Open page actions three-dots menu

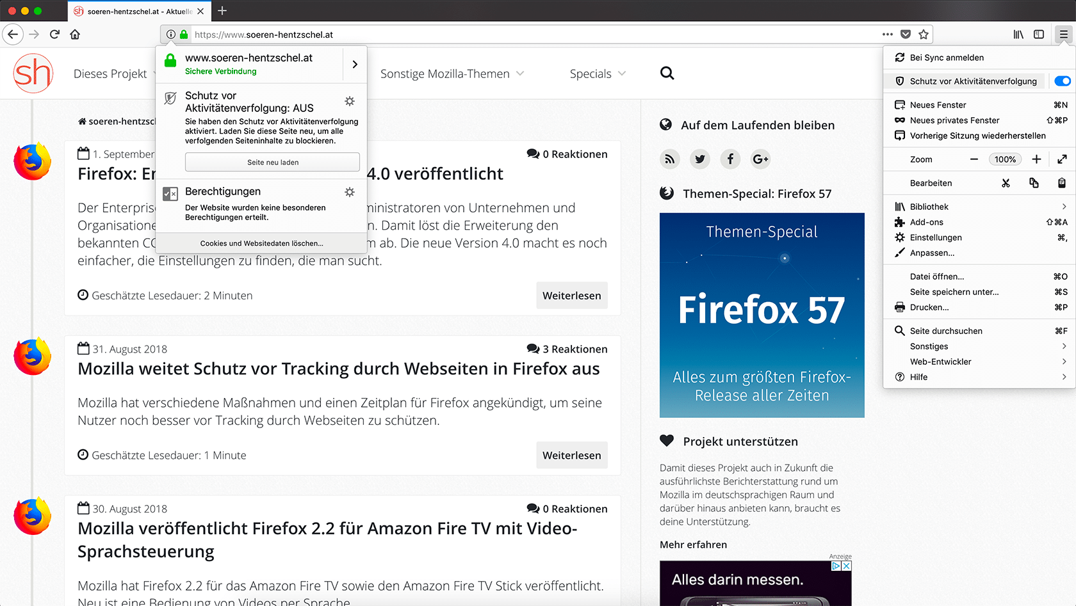[x=888, y=35]
